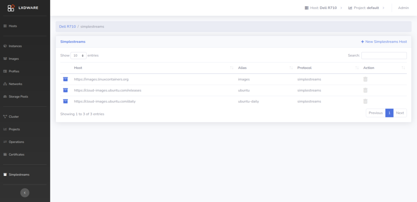Click the Networks icon in the sidebar

pos(5,84)
